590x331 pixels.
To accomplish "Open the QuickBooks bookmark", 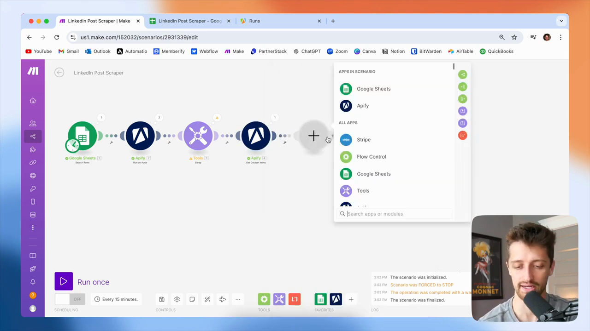I will pyautogui.click(x=496, y=51).
